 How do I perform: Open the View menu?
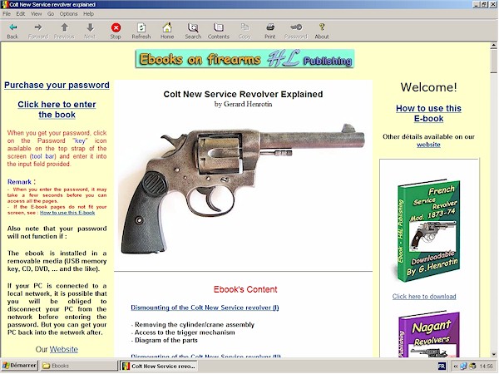point(36,14)
